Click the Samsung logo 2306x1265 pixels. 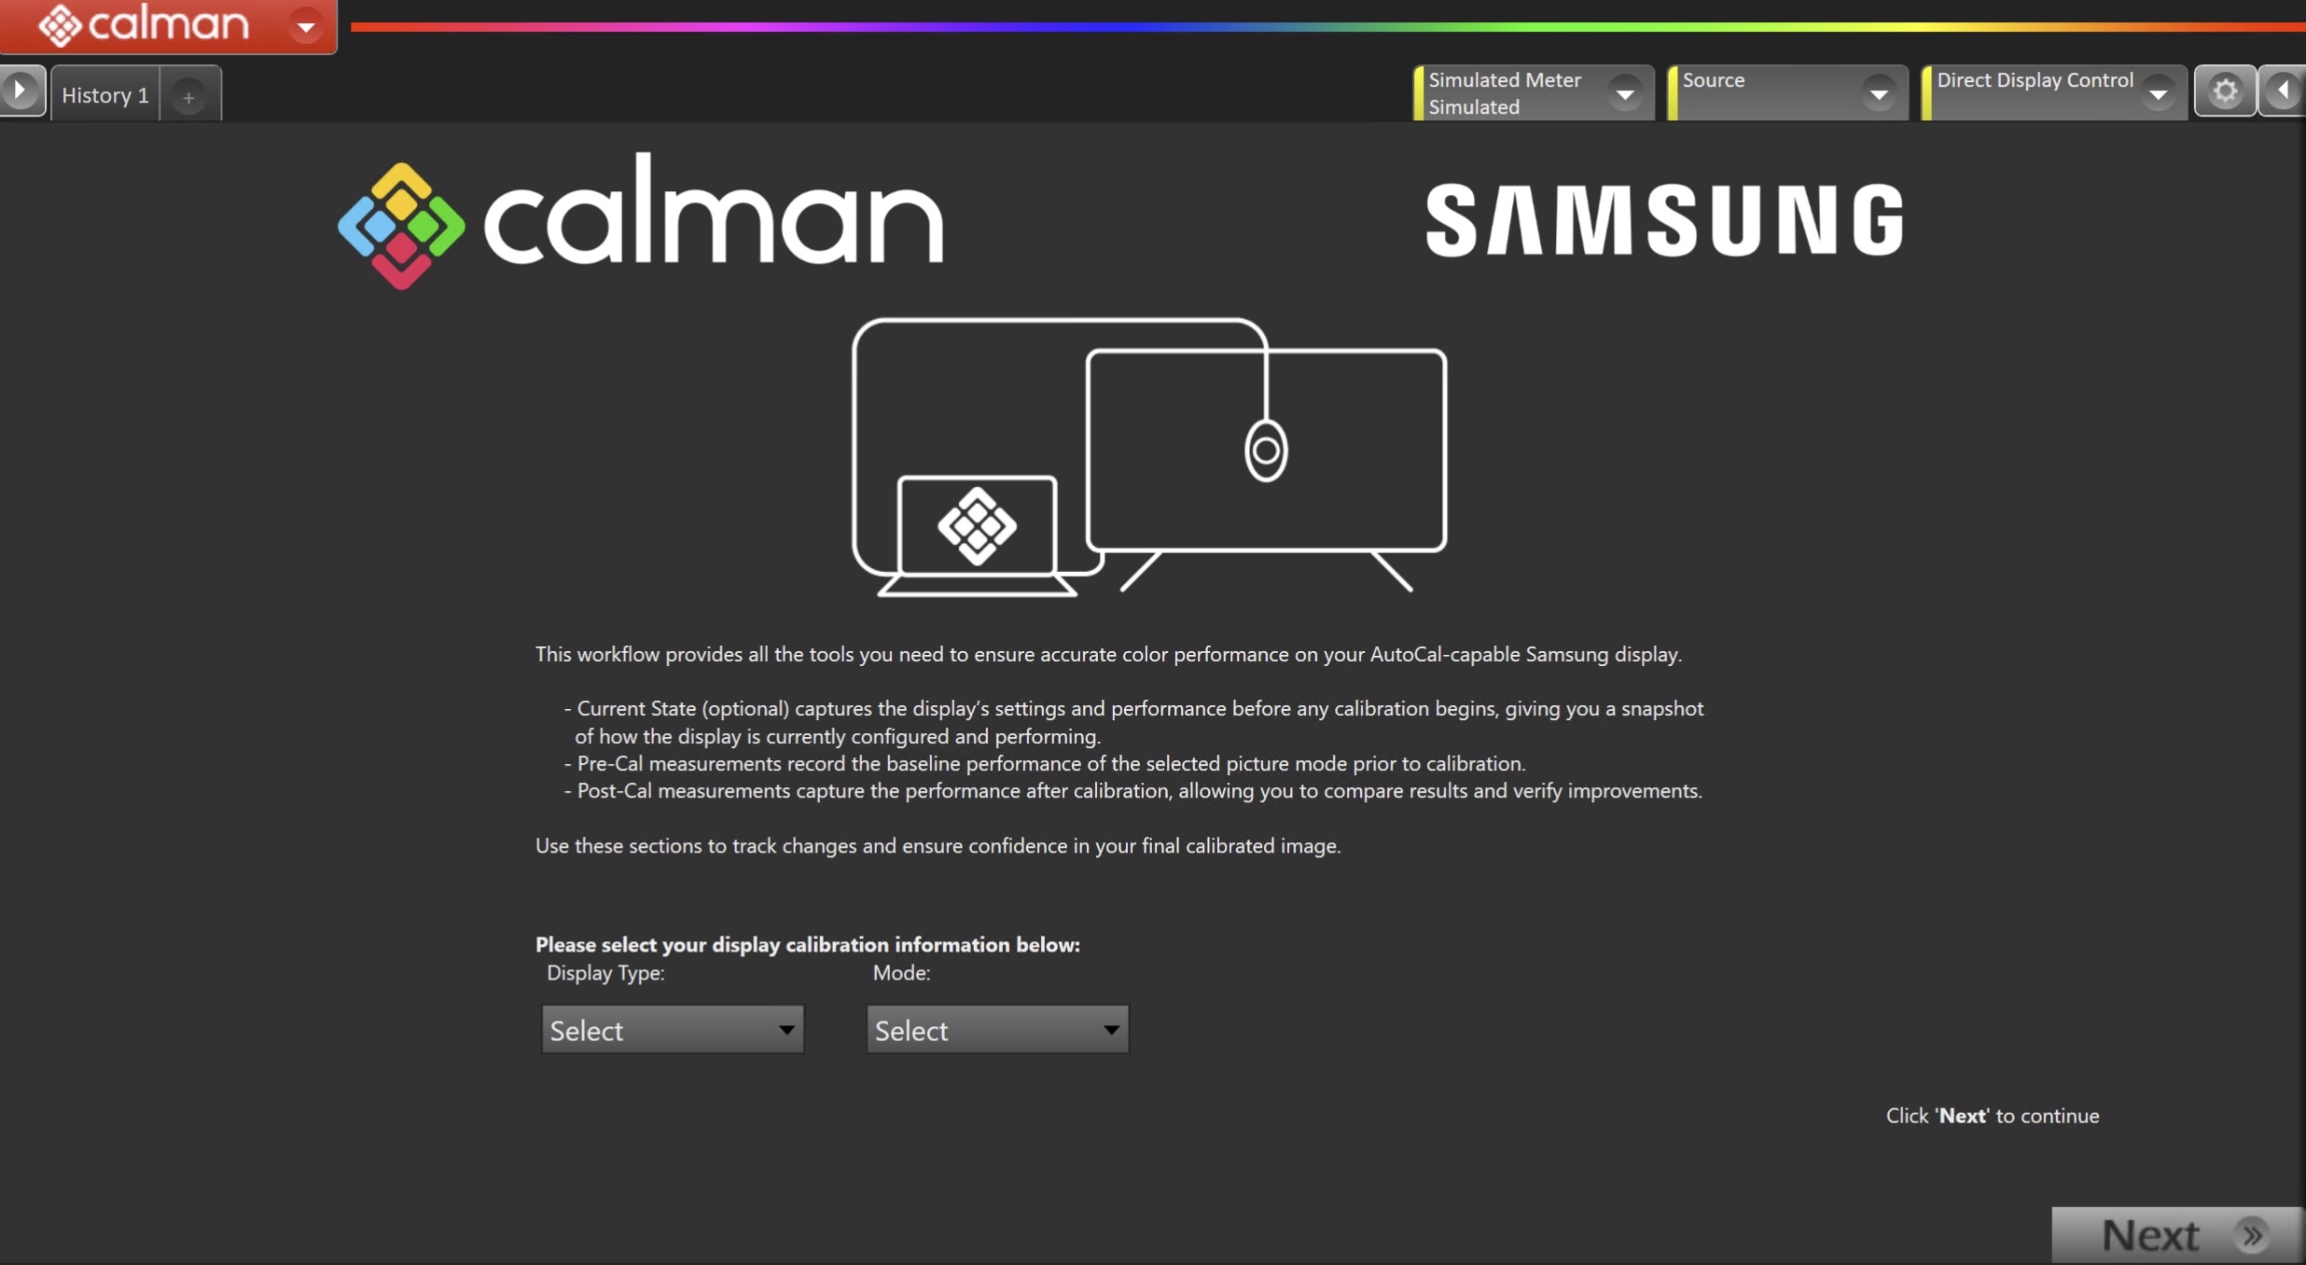click(1664, 220)
